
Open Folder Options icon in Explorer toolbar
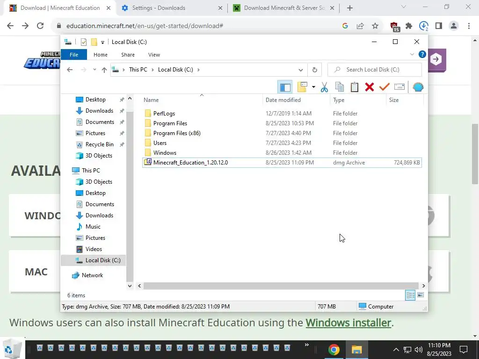[302, 87]
